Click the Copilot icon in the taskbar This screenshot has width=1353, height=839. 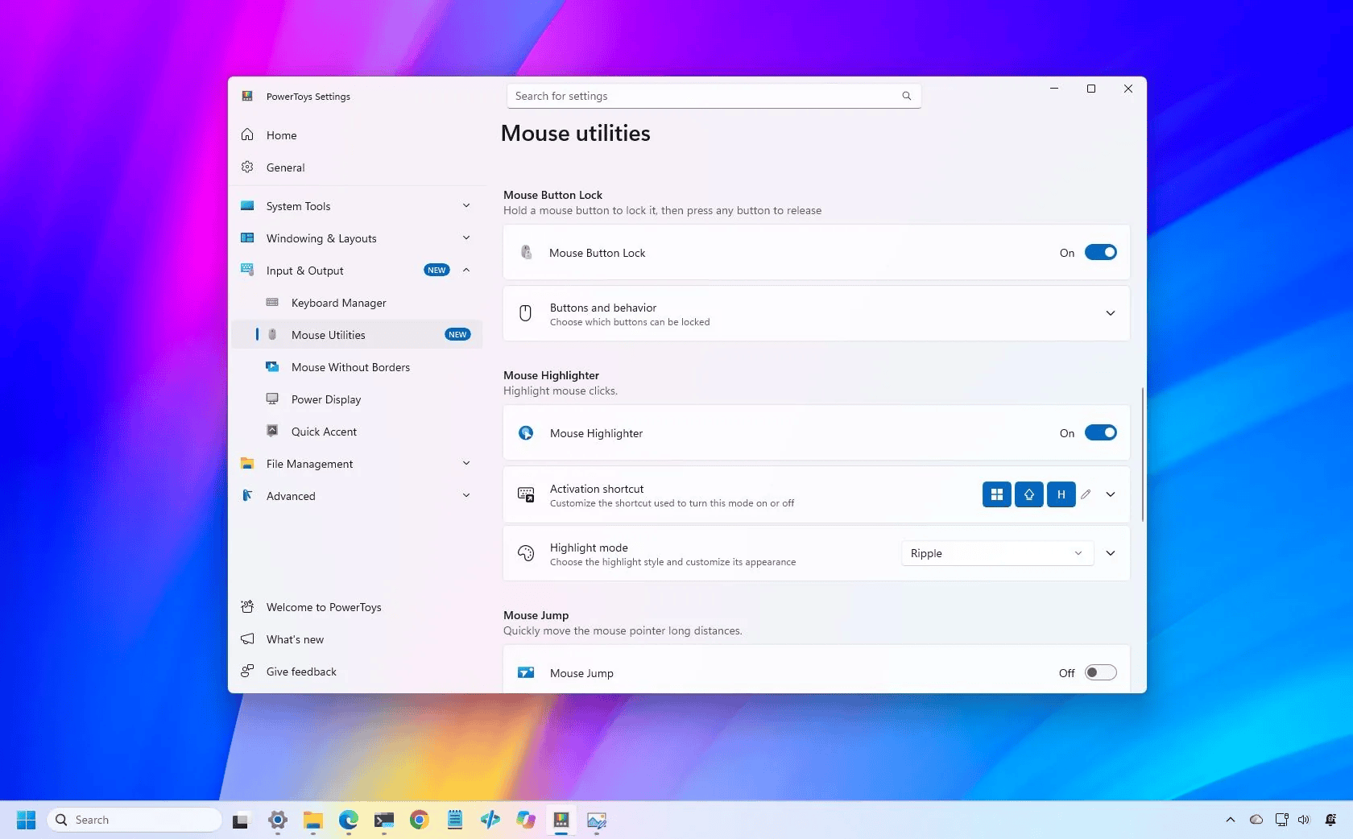[x=526, y=820]
